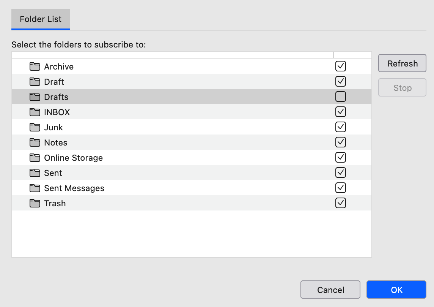The height and width of the screenshot is (307, 434).
Task: Uncheck the INBOX subscription checkbox
Action: coord(341,112)
